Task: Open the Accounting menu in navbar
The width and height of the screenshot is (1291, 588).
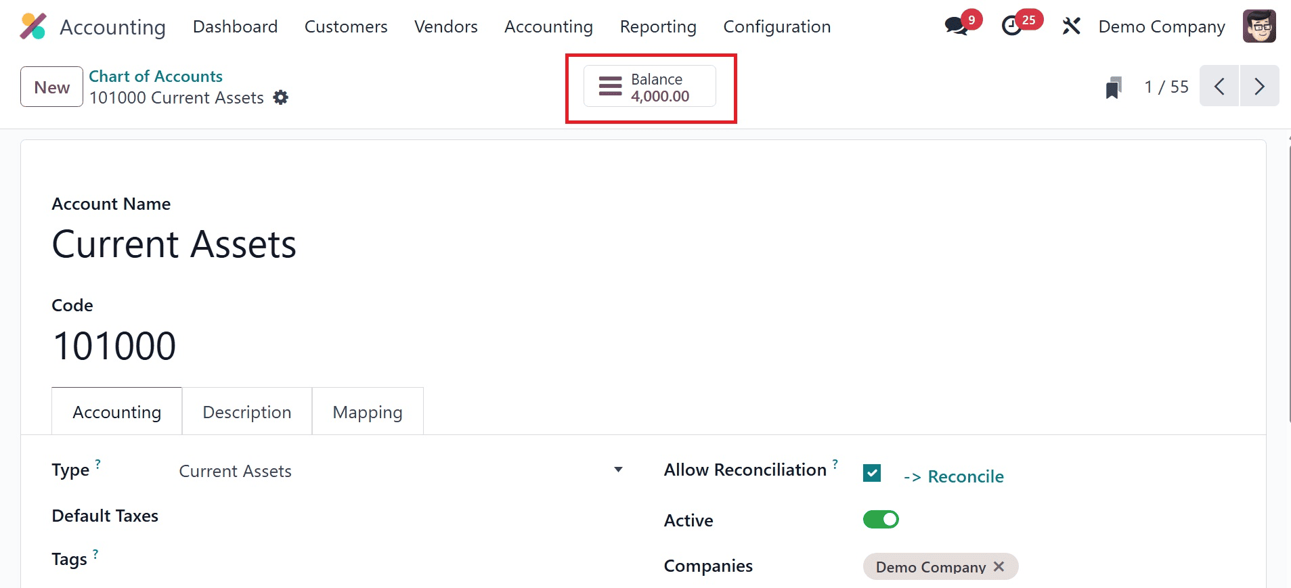Action: (x=548, y=26)
